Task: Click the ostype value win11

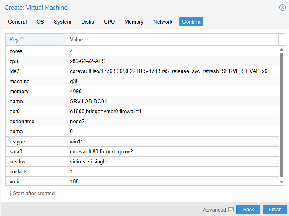Action: point(76,142)
